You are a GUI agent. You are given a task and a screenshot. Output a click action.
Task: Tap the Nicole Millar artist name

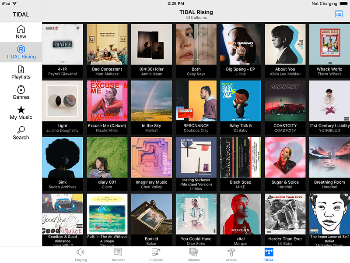tap(107, 131)
